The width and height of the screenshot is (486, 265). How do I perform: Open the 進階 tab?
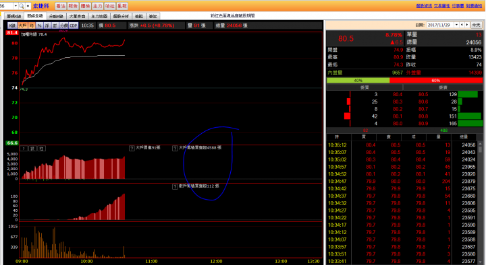[139, 16]
